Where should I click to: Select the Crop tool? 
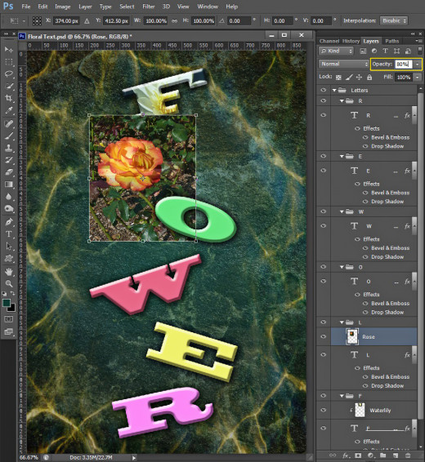pyautogui.click(x=8, y=98)
